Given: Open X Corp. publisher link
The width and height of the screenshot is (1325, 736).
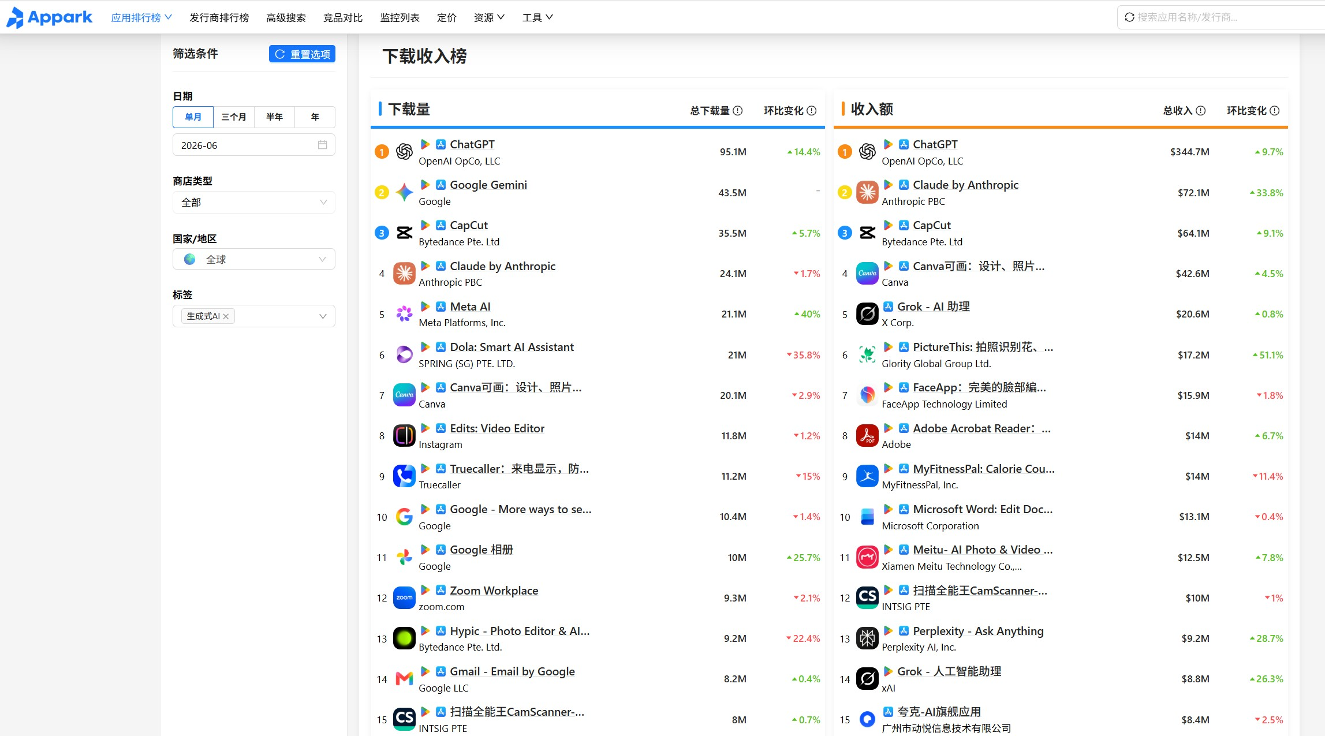Looking at the screenshot, I should (898, 323).
